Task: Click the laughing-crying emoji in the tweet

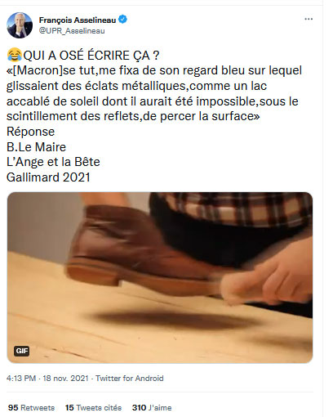Action: click(x=15, y=55)
